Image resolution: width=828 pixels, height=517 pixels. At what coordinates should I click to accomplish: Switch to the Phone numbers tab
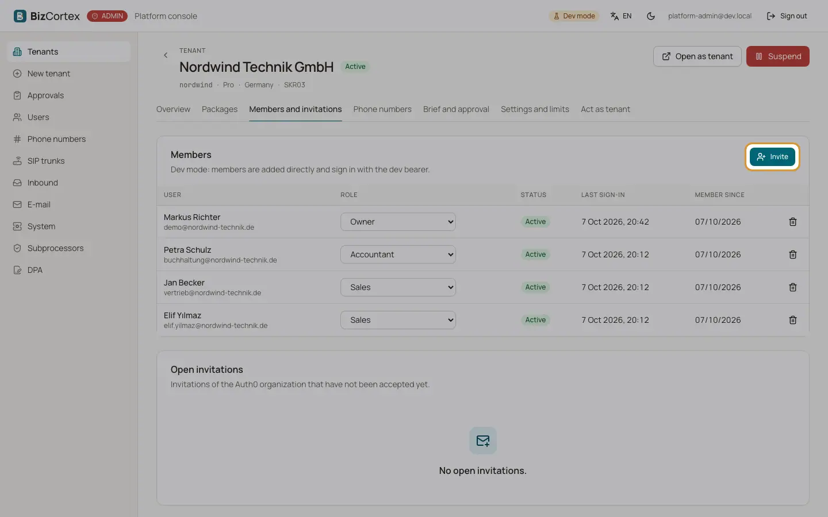coord(382,109)
